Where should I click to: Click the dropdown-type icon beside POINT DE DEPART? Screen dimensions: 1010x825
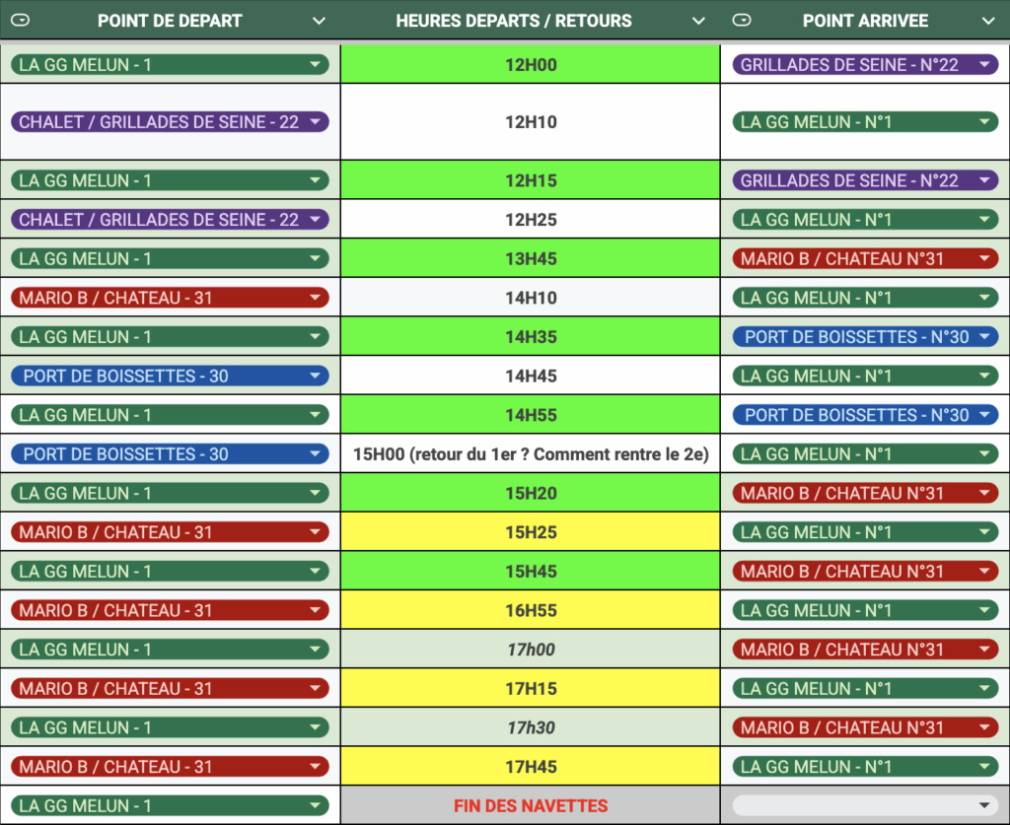(x=20, y=21)
